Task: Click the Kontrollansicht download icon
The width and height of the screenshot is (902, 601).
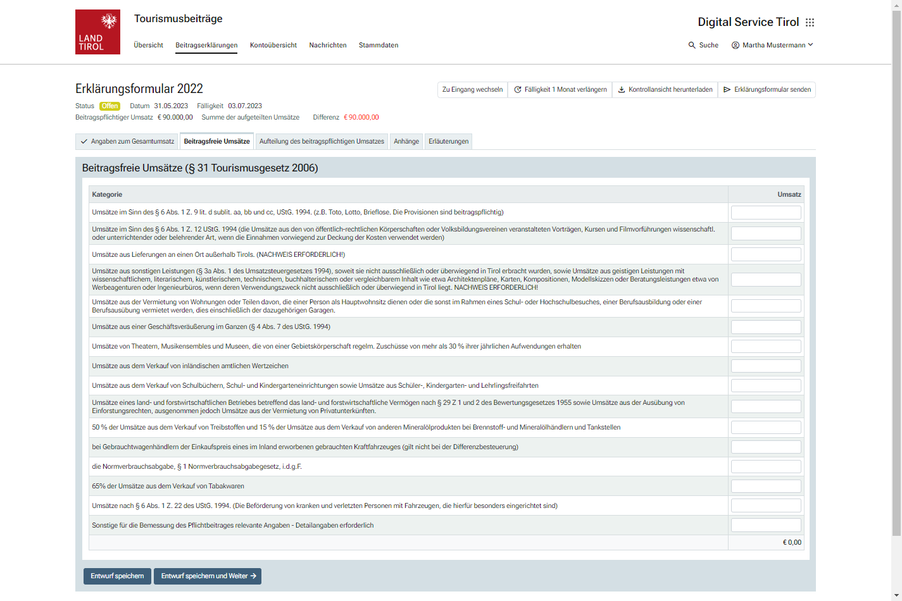Action: (x=622, y=90)
